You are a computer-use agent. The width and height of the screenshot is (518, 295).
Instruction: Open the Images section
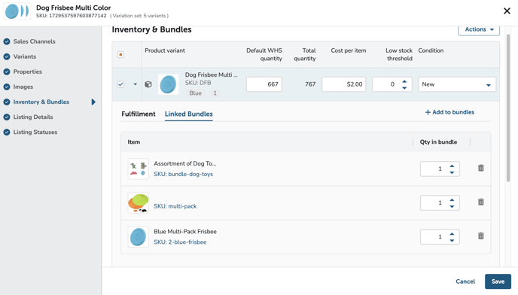23,87
